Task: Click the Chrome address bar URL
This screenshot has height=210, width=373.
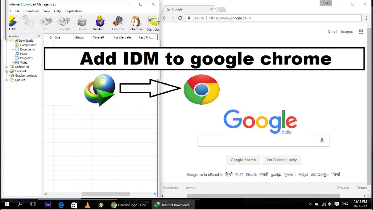Action: pyautogui.click(x=230, y=18)
